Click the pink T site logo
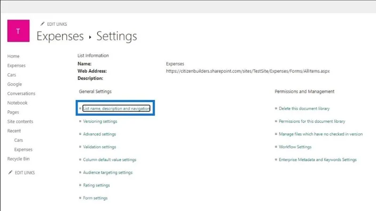The width and height of the screenshot is (376, 211). point(18,31)
